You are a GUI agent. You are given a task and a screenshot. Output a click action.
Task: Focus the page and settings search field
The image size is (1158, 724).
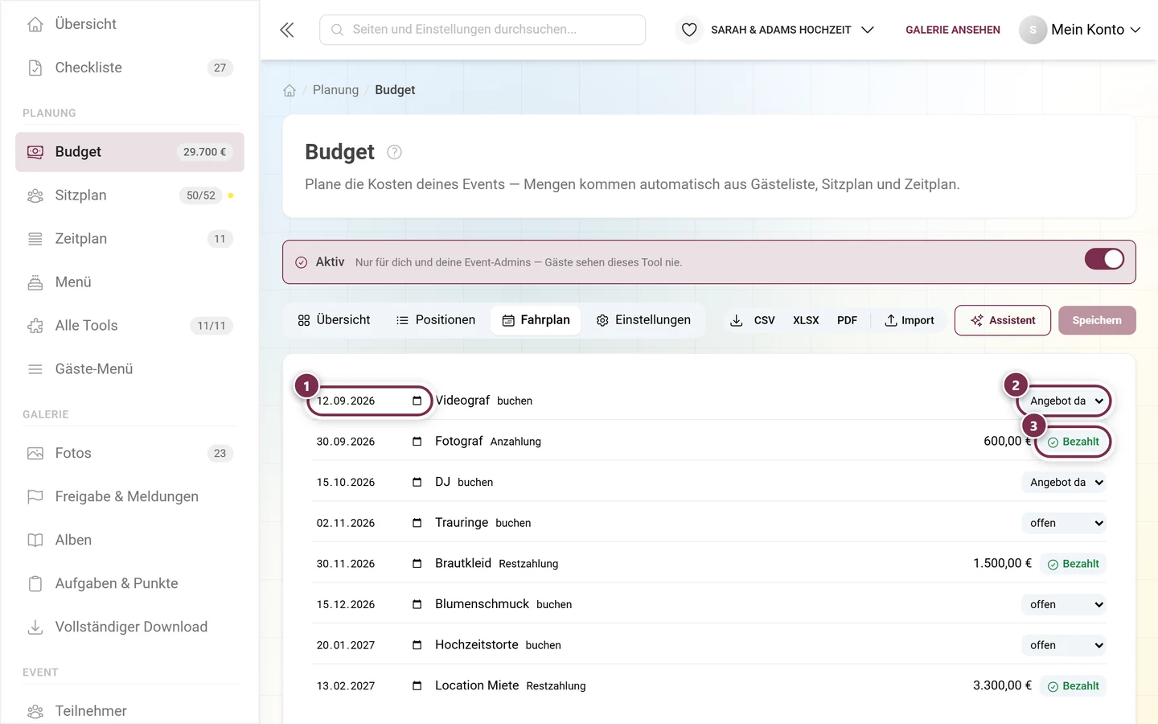(x=482, y=30)
